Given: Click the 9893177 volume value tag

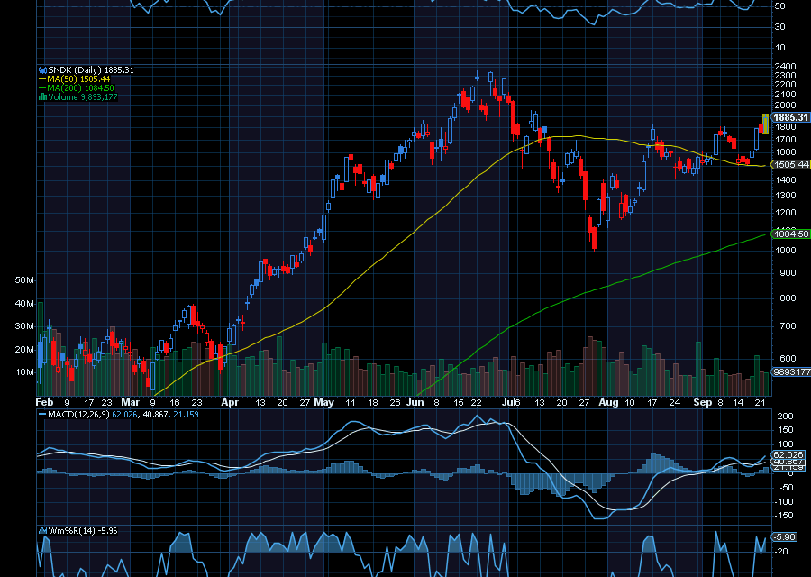Looking at the screenshot, I should pos(791,371).
